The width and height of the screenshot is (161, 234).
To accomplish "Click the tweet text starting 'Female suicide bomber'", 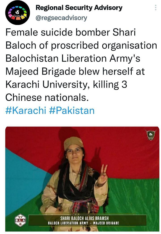I will (x=81, y=65).
